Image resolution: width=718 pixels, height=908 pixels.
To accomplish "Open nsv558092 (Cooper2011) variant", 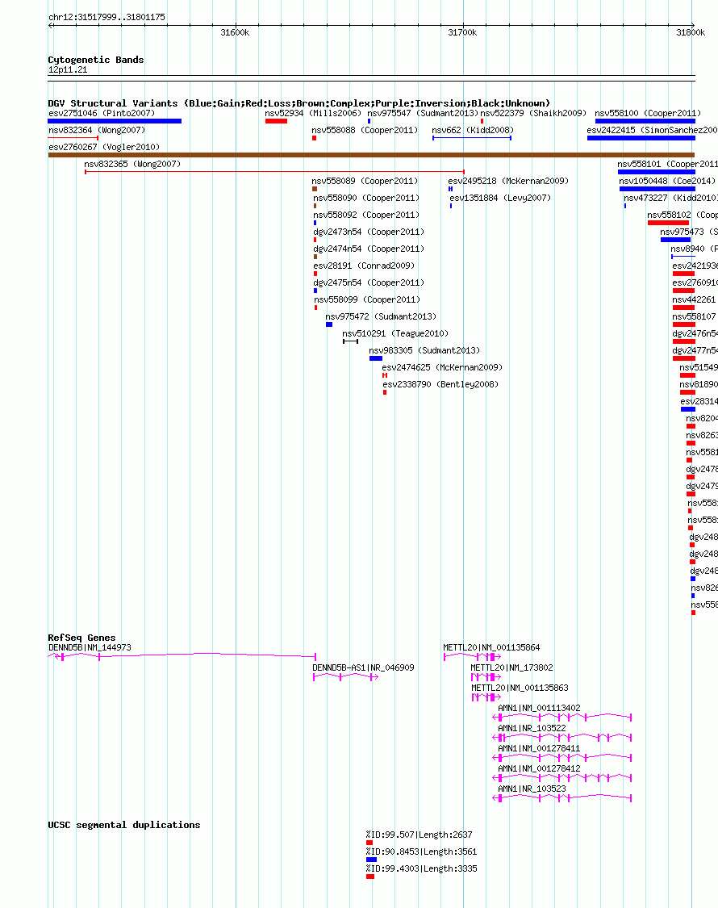I will pos(315,223).
